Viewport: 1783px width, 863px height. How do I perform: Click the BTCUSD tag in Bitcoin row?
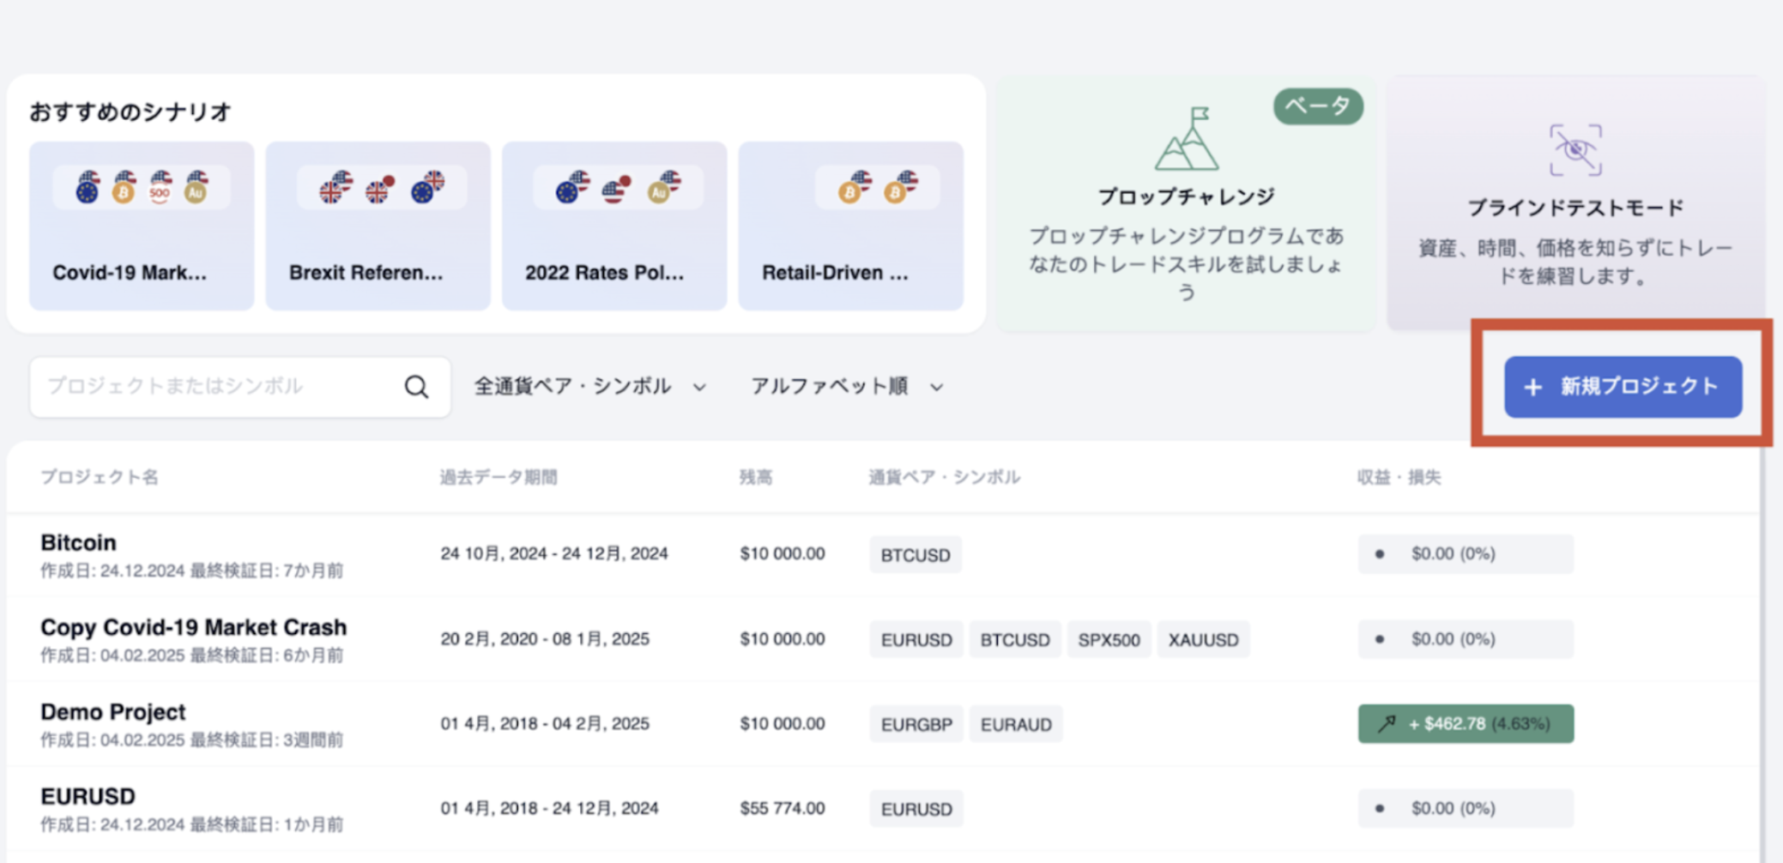pos(916,555)
